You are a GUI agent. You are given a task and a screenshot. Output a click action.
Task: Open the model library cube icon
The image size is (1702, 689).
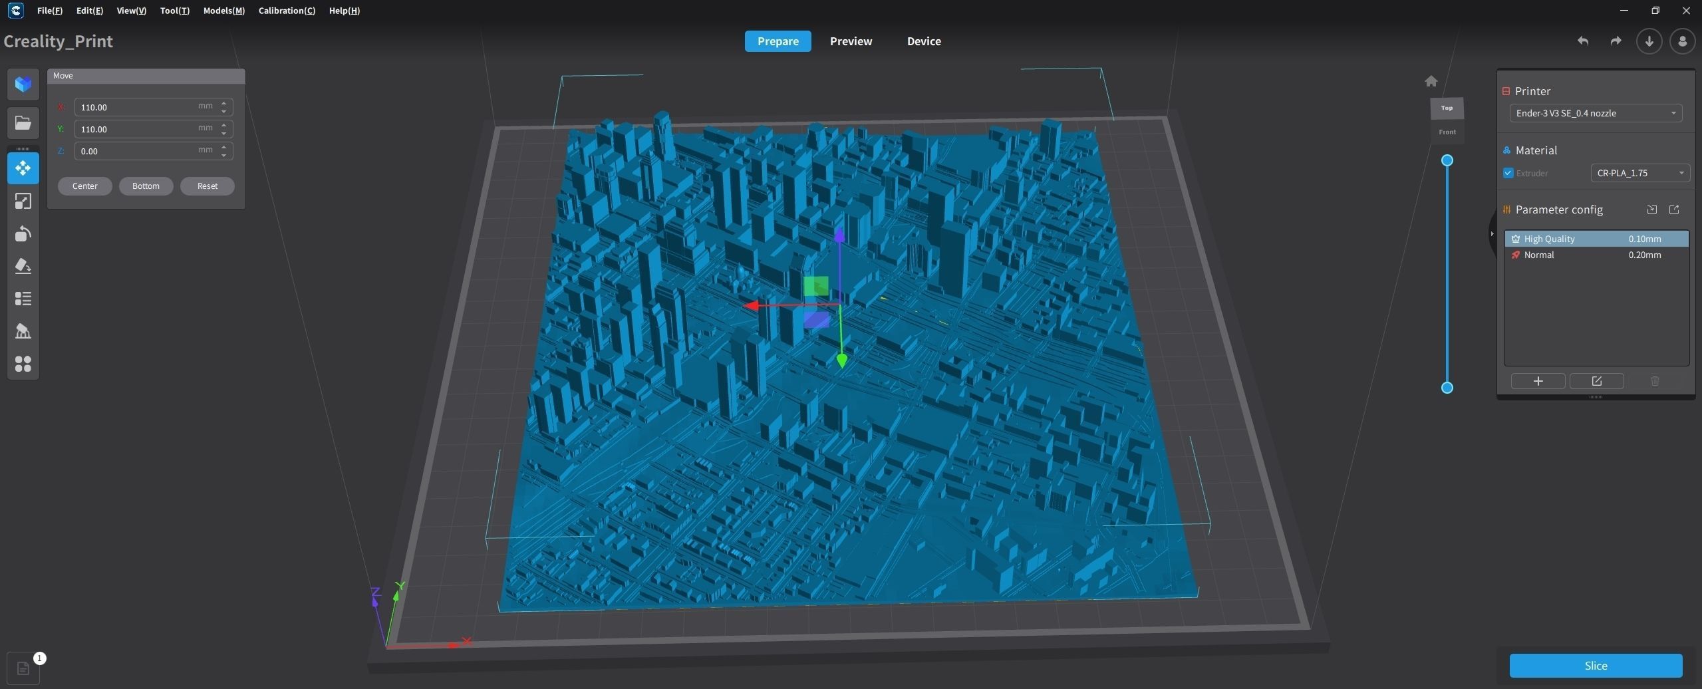point(23,84)
